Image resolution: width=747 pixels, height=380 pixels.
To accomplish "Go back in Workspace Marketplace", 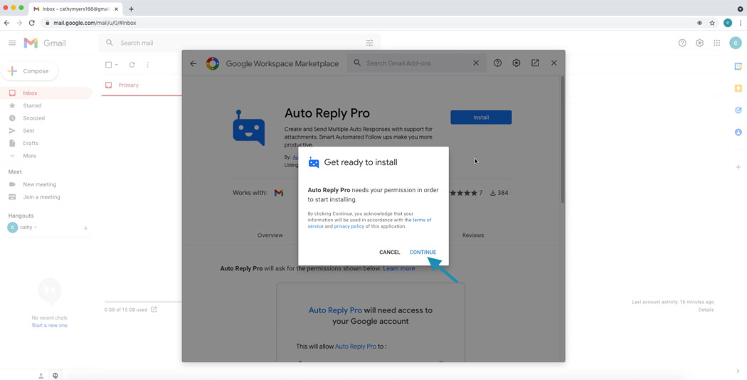I will pos(193,63).
